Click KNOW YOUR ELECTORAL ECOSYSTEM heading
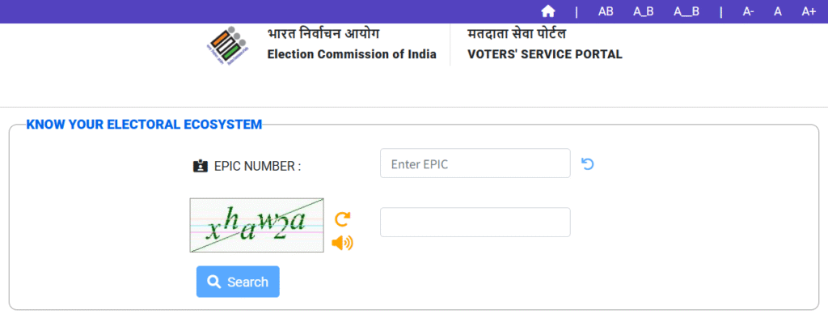 click(144, 125)
